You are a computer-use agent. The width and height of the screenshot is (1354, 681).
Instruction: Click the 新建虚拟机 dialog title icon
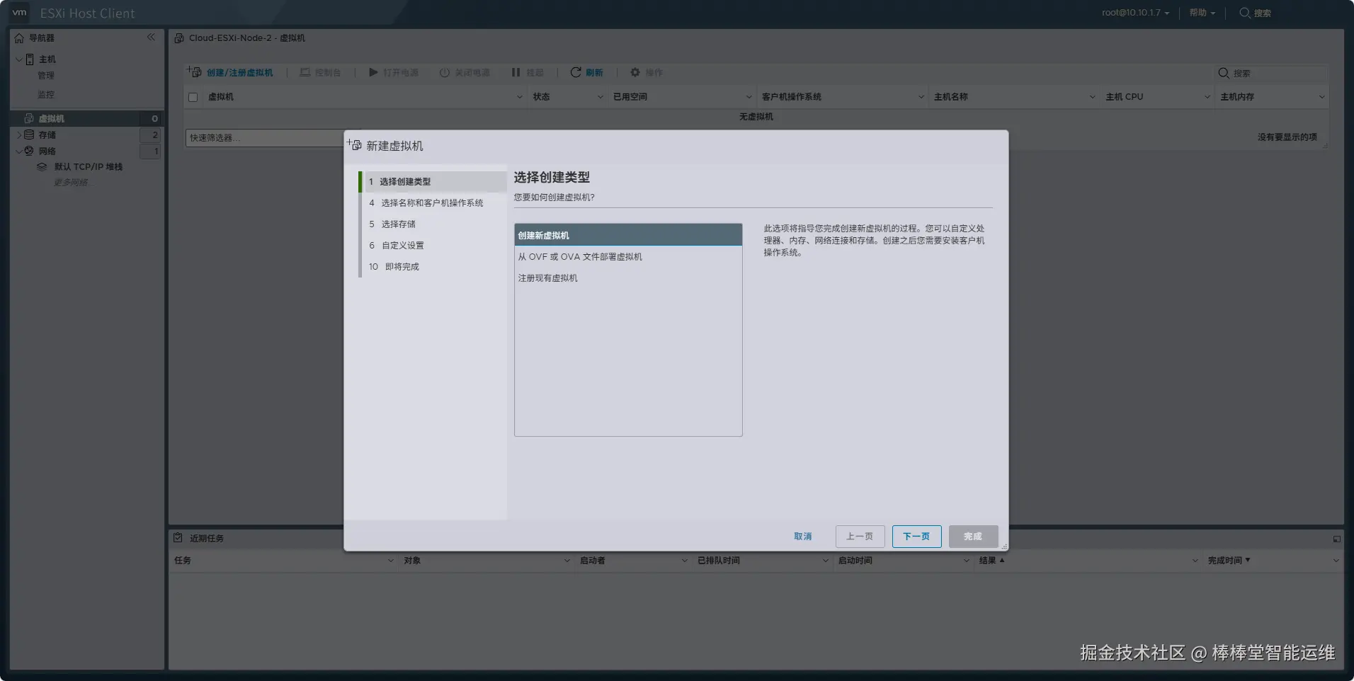click(x=354, y=145)
